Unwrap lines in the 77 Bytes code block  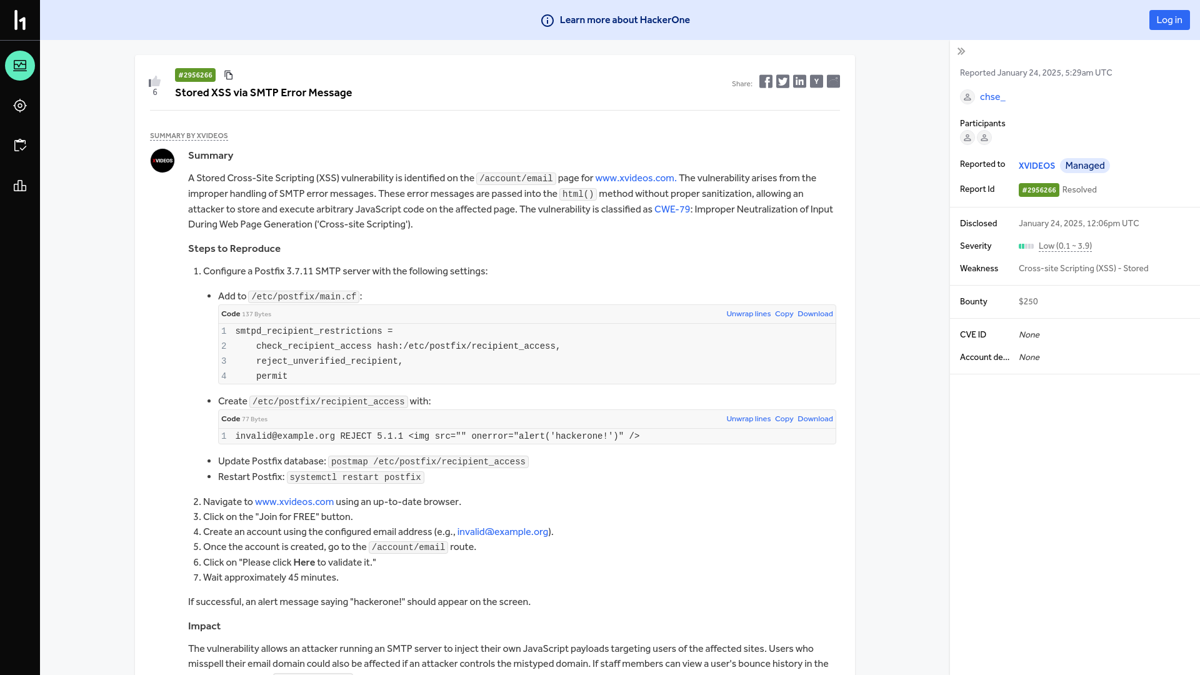click(x=748, y=419)
